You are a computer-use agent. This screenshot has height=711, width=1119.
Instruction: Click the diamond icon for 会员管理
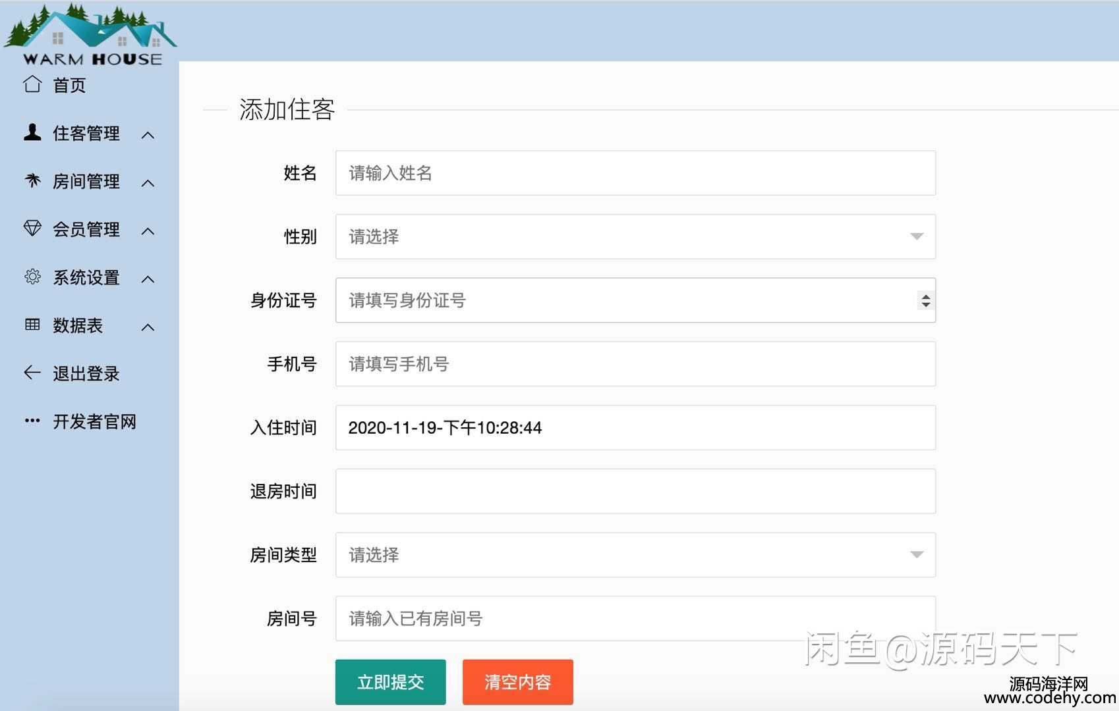32,228
